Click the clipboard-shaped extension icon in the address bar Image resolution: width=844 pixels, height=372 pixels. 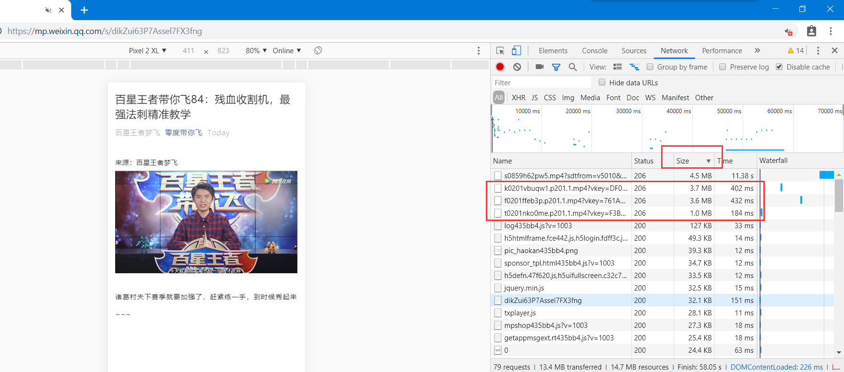pyautogui.click(x=811, y=31)
